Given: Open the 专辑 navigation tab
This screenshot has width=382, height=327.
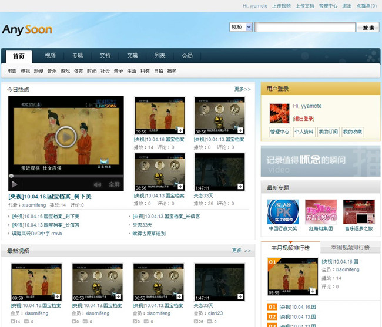Looking at the screenshot, I should [78, 56].
